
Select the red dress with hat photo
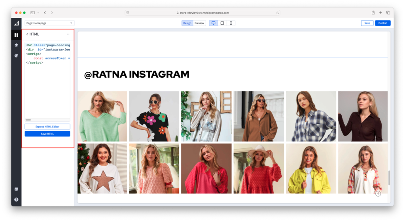259,169
